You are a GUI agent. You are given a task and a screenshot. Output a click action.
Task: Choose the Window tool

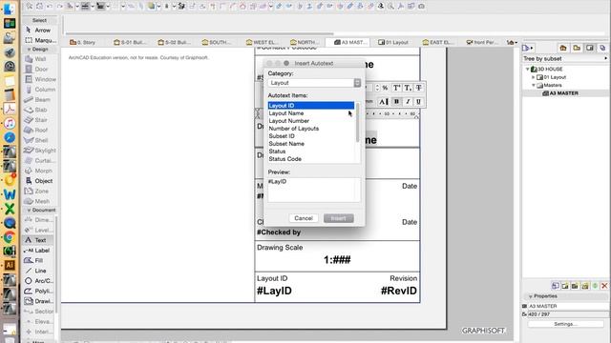(40, 79)
